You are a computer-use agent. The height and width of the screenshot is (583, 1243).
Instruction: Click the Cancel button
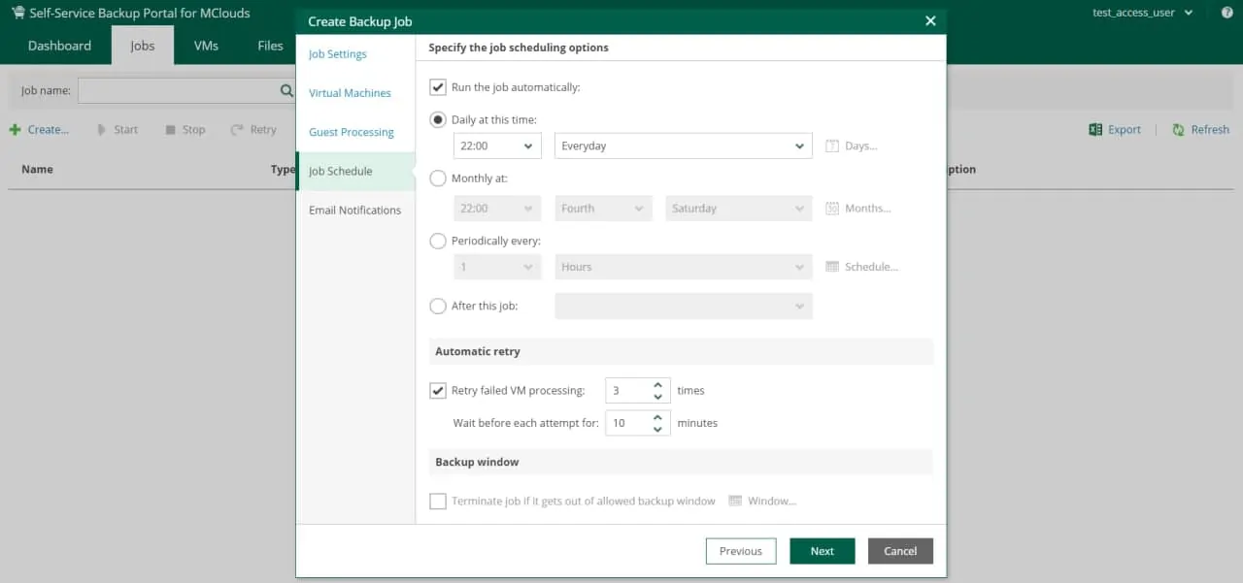(x=900, y=551)
